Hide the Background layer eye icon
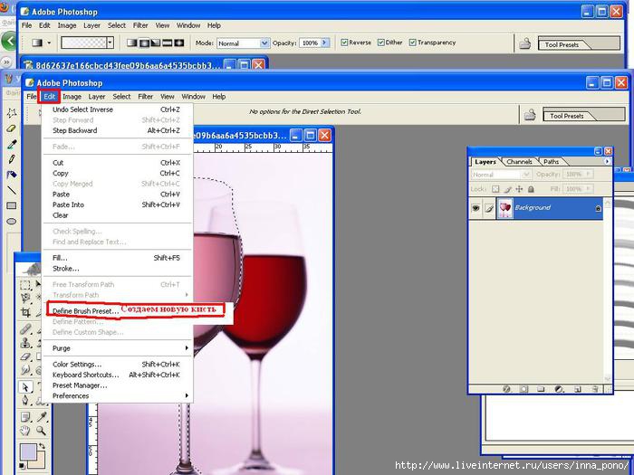 tap(475, 208)
